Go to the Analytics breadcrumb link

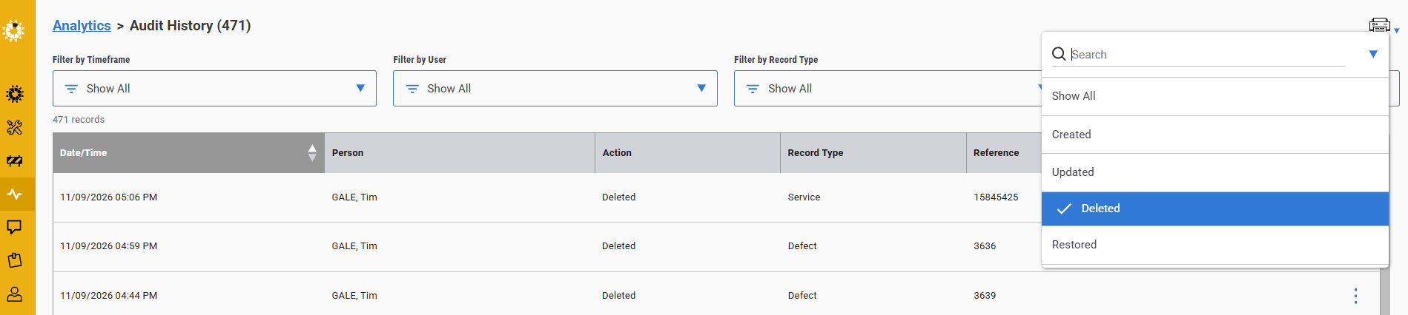82,26
